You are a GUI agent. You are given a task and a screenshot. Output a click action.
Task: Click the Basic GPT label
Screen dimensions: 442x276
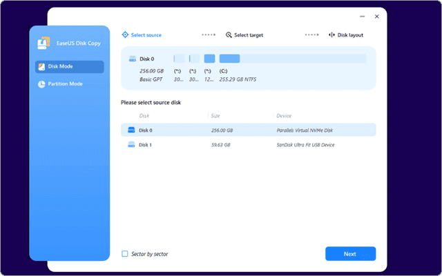[x=151, y=79]
